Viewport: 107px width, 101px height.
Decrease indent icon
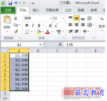71,31
